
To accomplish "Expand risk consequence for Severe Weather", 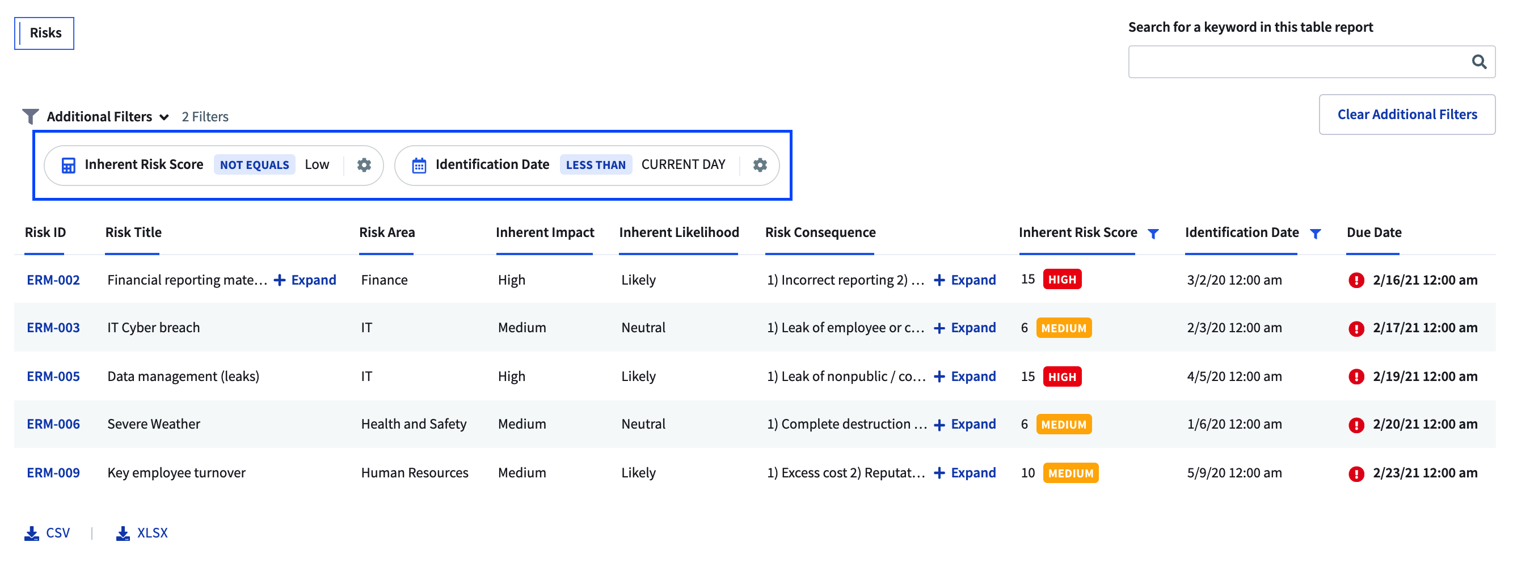I will tap(964, 424).
